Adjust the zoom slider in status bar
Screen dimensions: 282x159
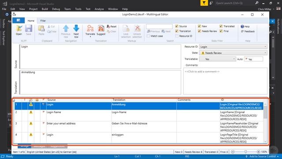coord(246,152)
